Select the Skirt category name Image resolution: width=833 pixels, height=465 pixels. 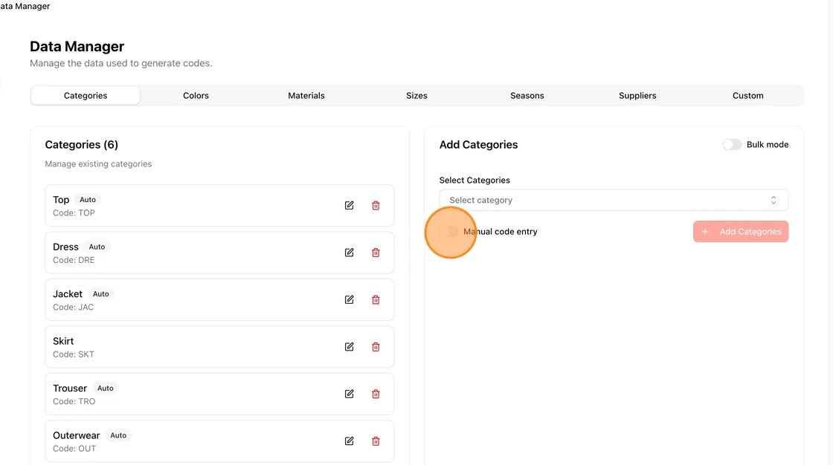[x=63, y=341]
